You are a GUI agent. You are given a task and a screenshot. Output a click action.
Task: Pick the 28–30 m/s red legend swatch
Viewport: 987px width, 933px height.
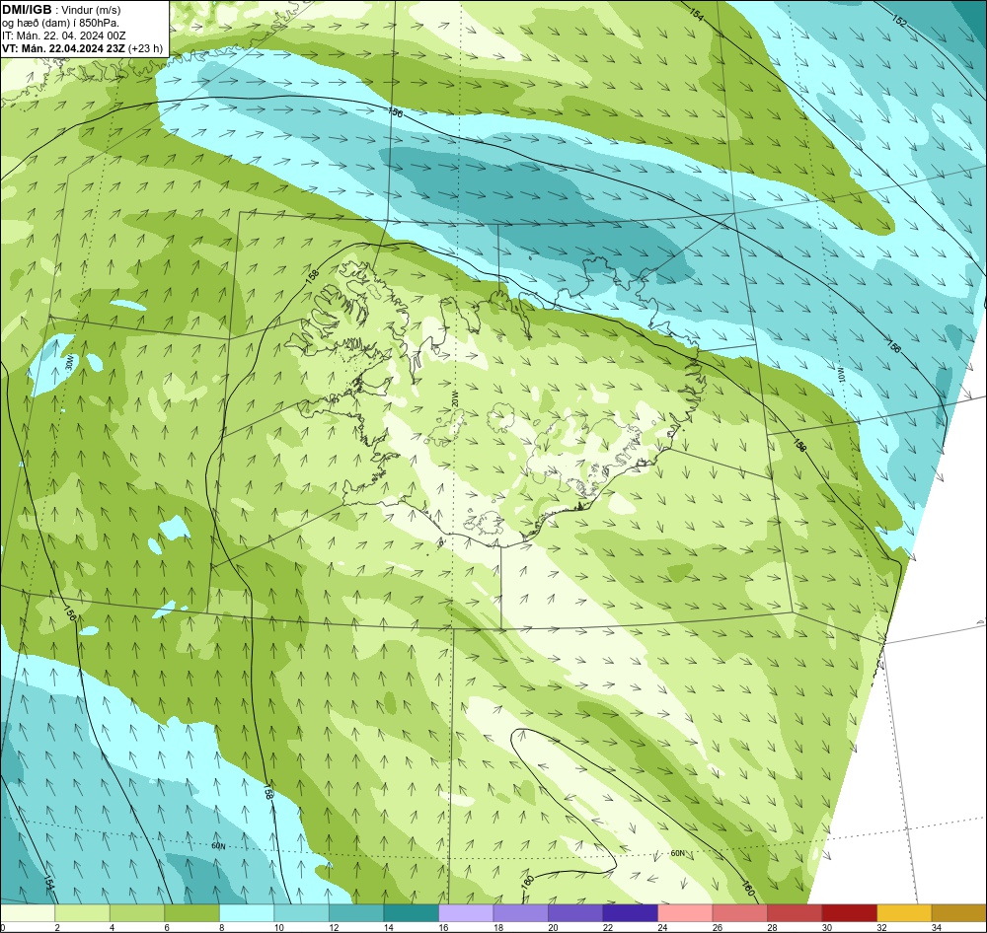[x=795, y=913]
